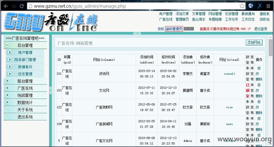Open 用户管理 in the sidebar

click(x=25, y=52)
